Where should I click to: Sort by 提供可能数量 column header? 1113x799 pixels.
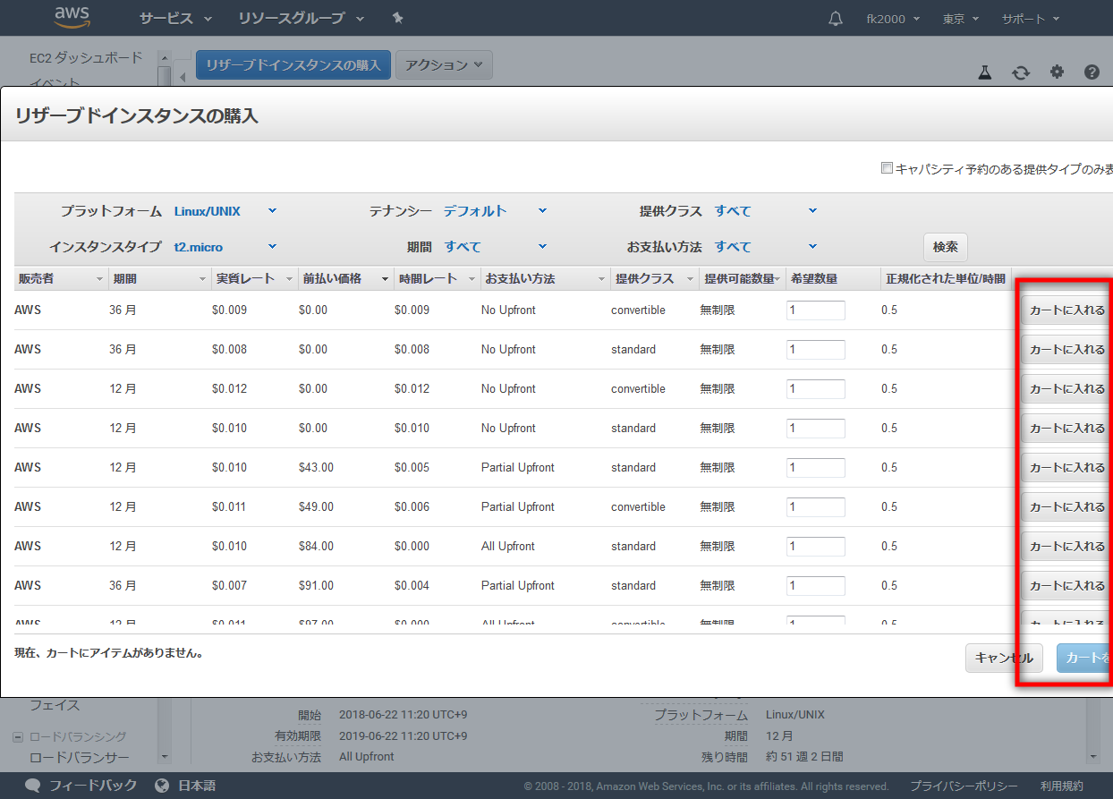pos(743,279)
